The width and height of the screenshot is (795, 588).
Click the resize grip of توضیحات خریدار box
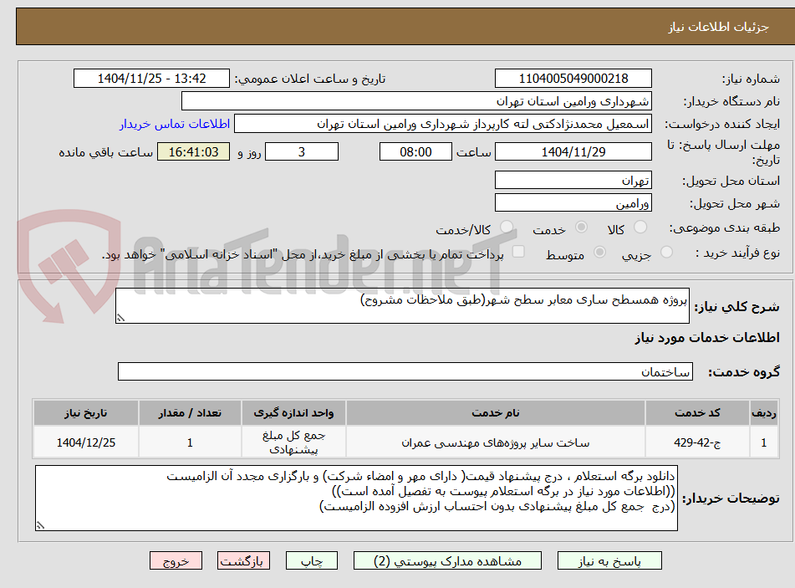(x=40, y=526)
